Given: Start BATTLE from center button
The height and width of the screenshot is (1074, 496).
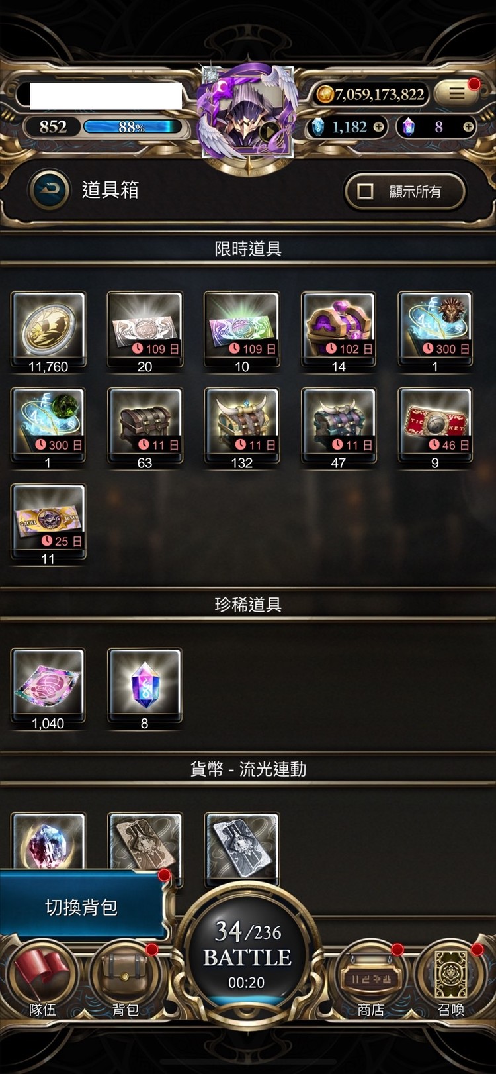Looking at the screenshot, I should click(x=247, y=953).
